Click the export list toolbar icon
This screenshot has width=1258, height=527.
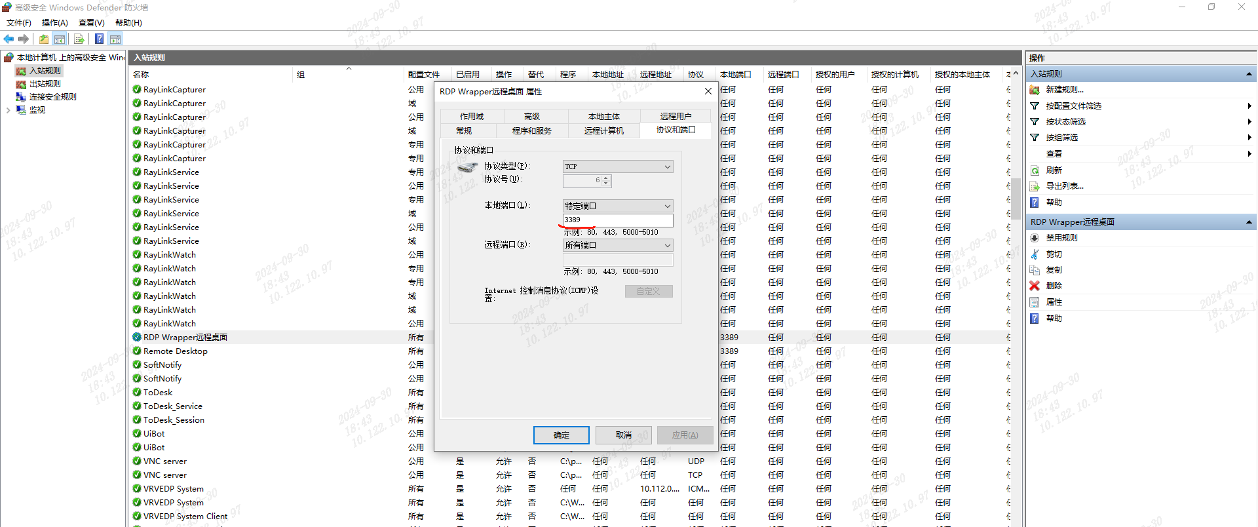pos(79,39)
